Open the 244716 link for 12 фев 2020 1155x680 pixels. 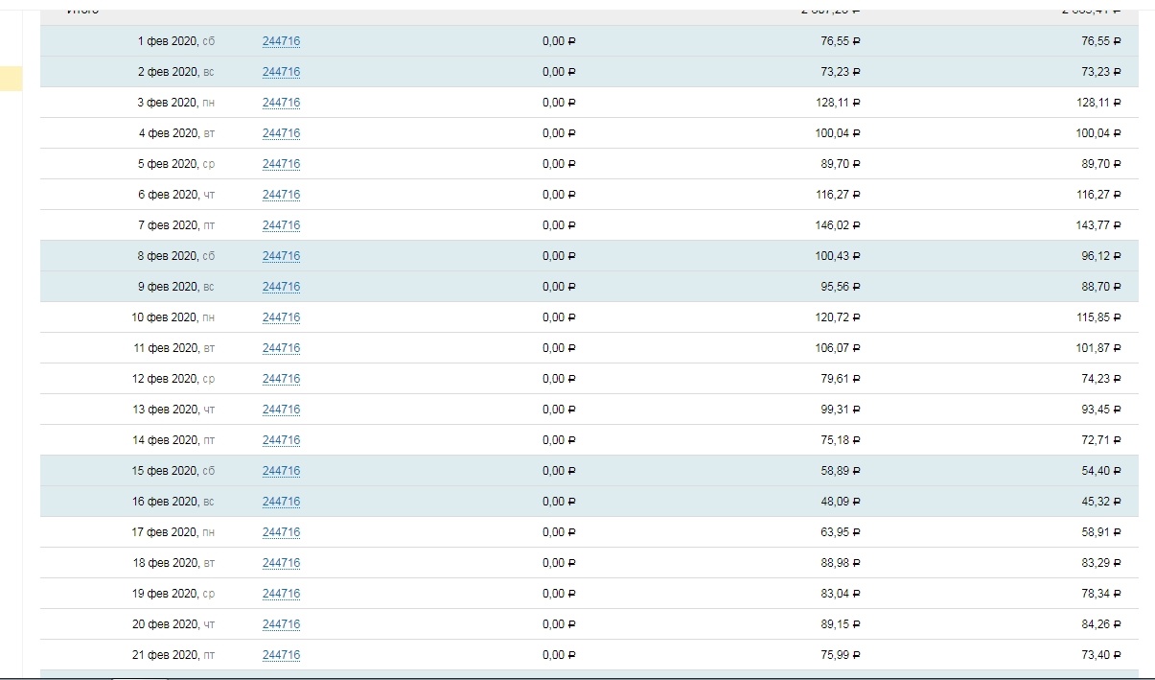point(281,379)
